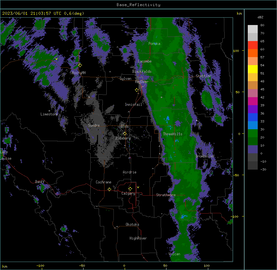Click the Vulcan label
The image size is (277, 270).
(174, 254)
